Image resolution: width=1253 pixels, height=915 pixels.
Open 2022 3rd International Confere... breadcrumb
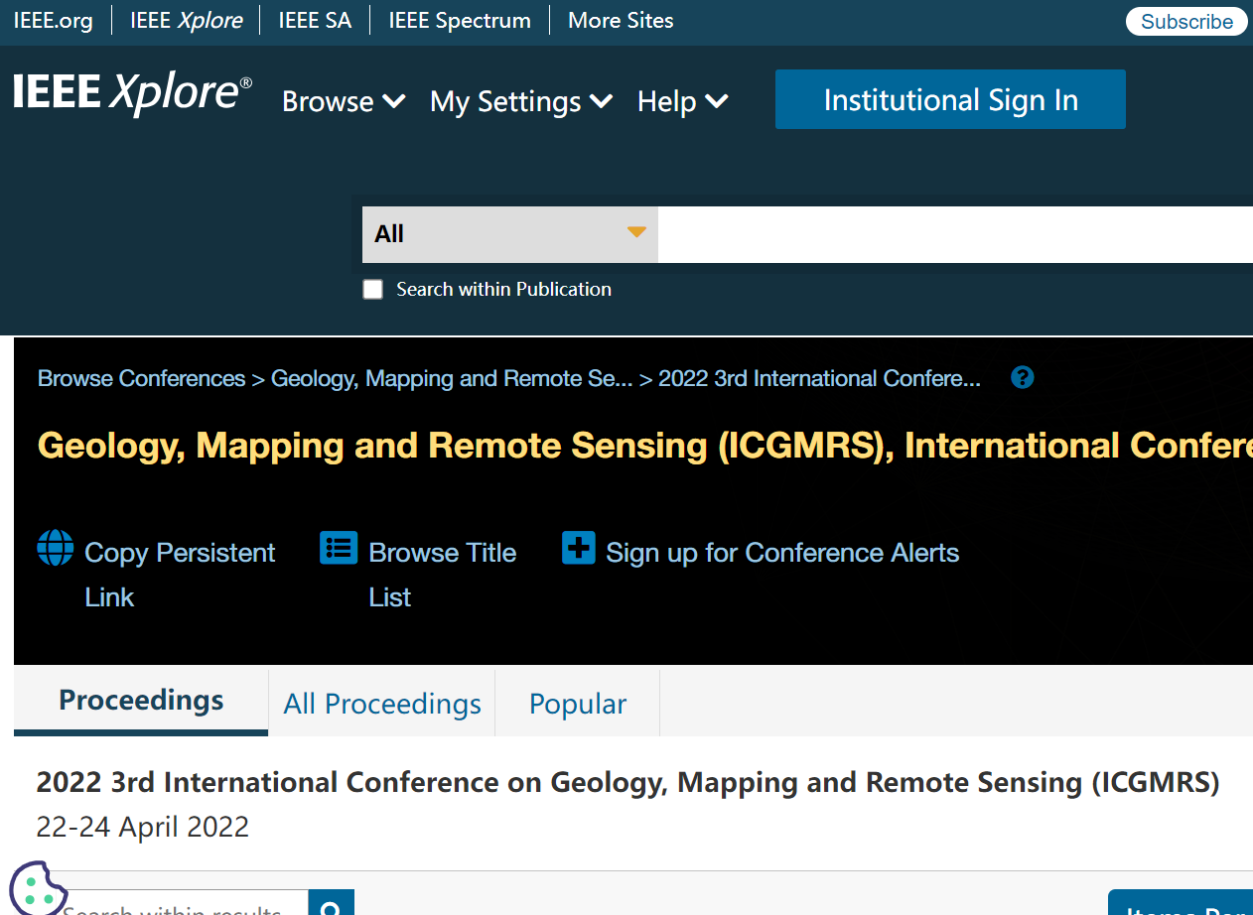coord(820,378)
